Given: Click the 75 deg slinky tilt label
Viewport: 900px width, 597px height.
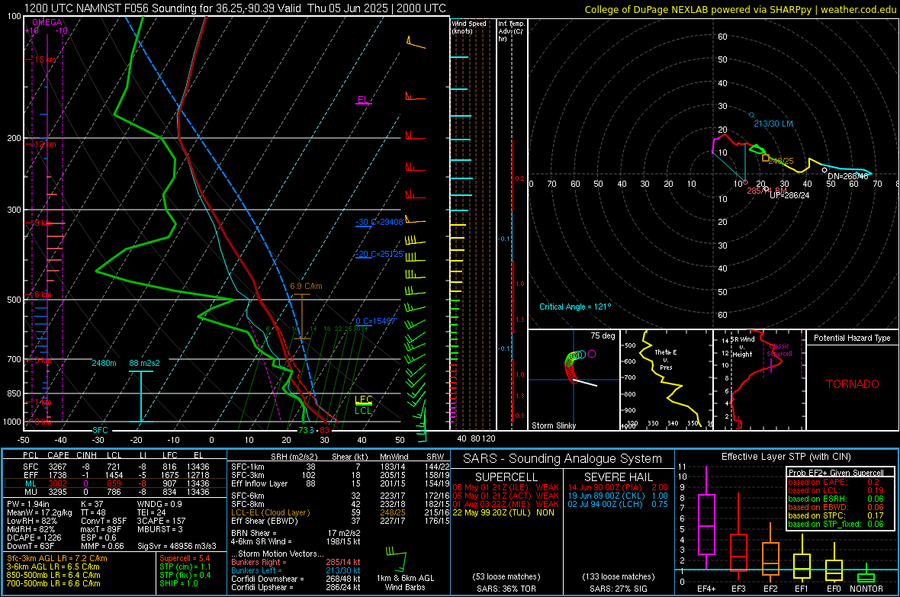Looking at the screenshot, I should (602, 335).
